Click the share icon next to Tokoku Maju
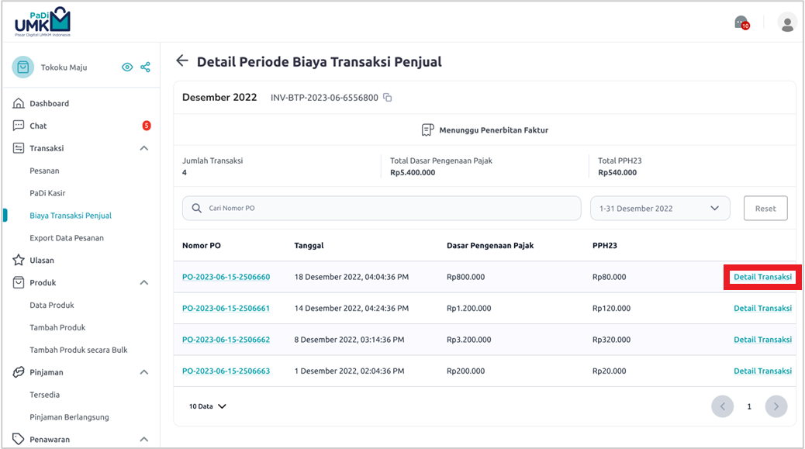The height and width of the screenshot is (449, 805). pyautogui.click(x=145, y=67)
